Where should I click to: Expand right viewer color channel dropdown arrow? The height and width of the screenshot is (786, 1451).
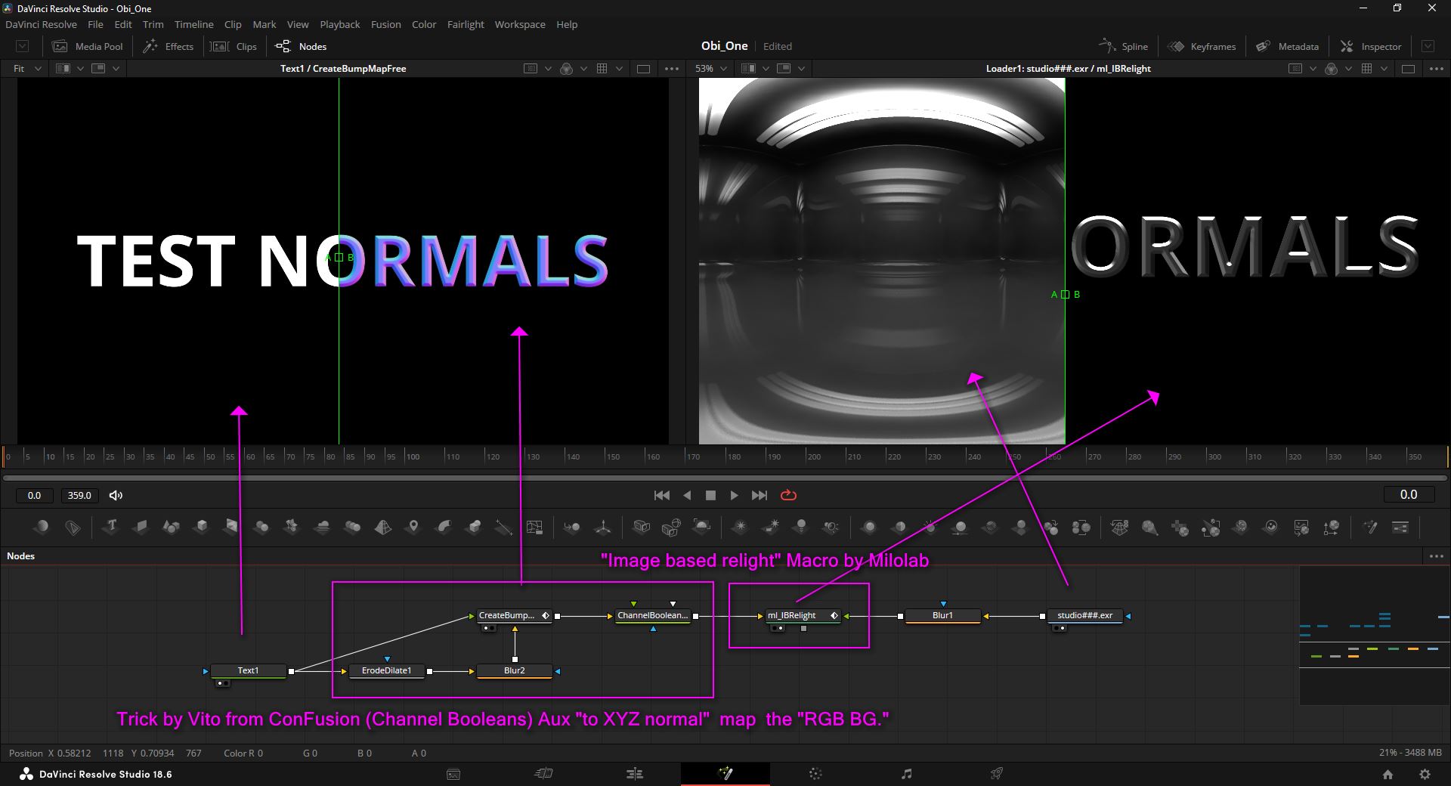click(x=1348, y=68)
